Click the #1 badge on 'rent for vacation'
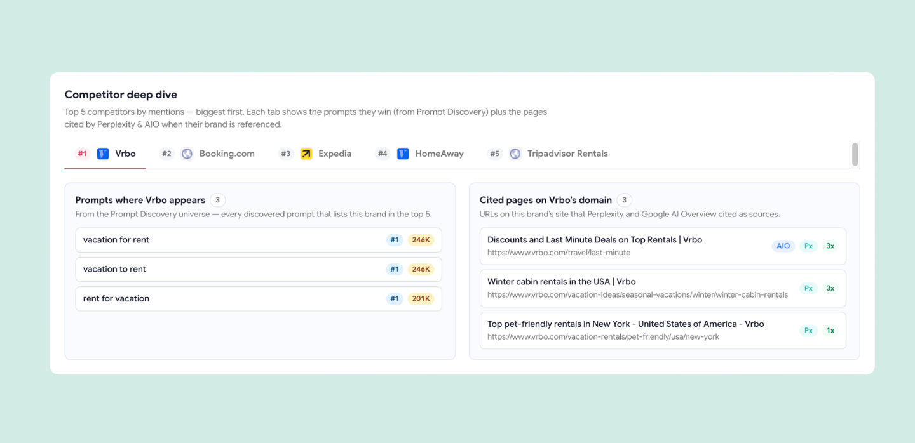915x443 pixels. pos(395,298)
